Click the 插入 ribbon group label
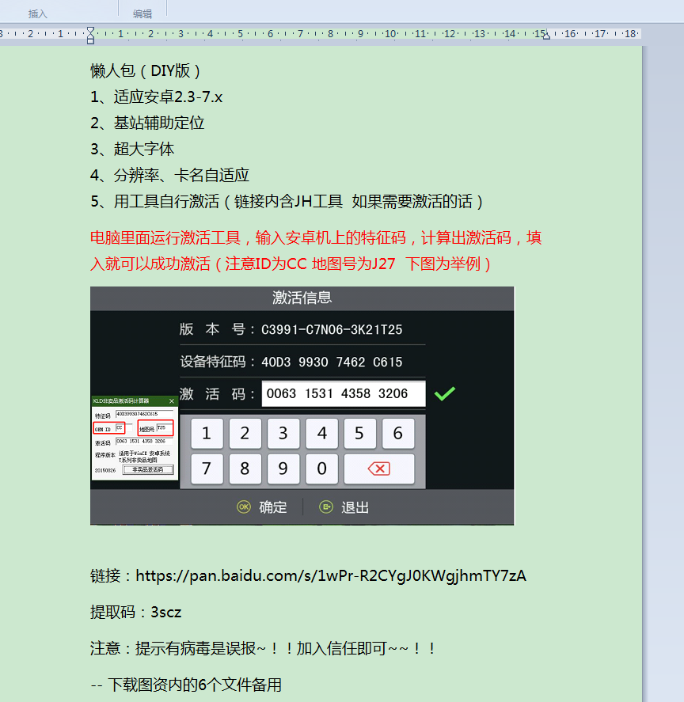The image size is (684, 702). tap(38, 13)
